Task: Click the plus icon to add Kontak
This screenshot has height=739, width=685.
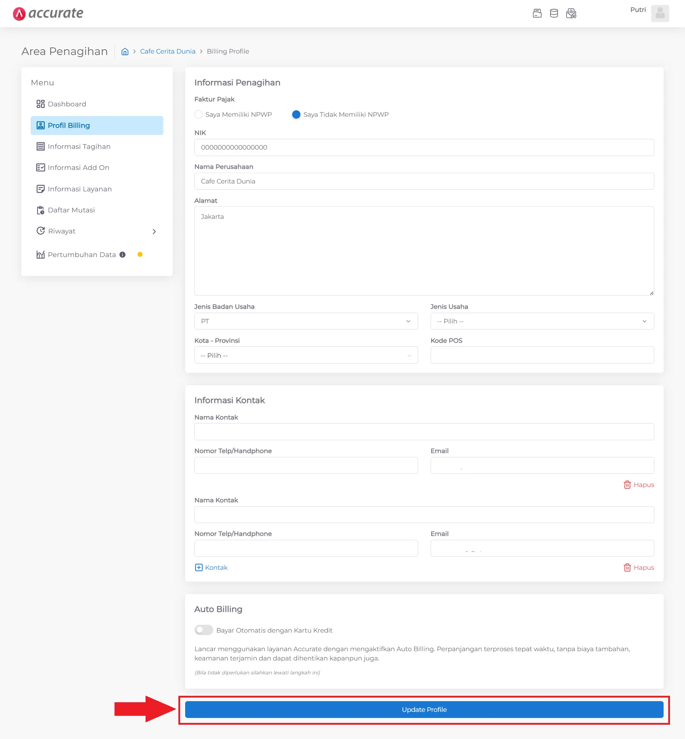Action: (x=199, y=568)
